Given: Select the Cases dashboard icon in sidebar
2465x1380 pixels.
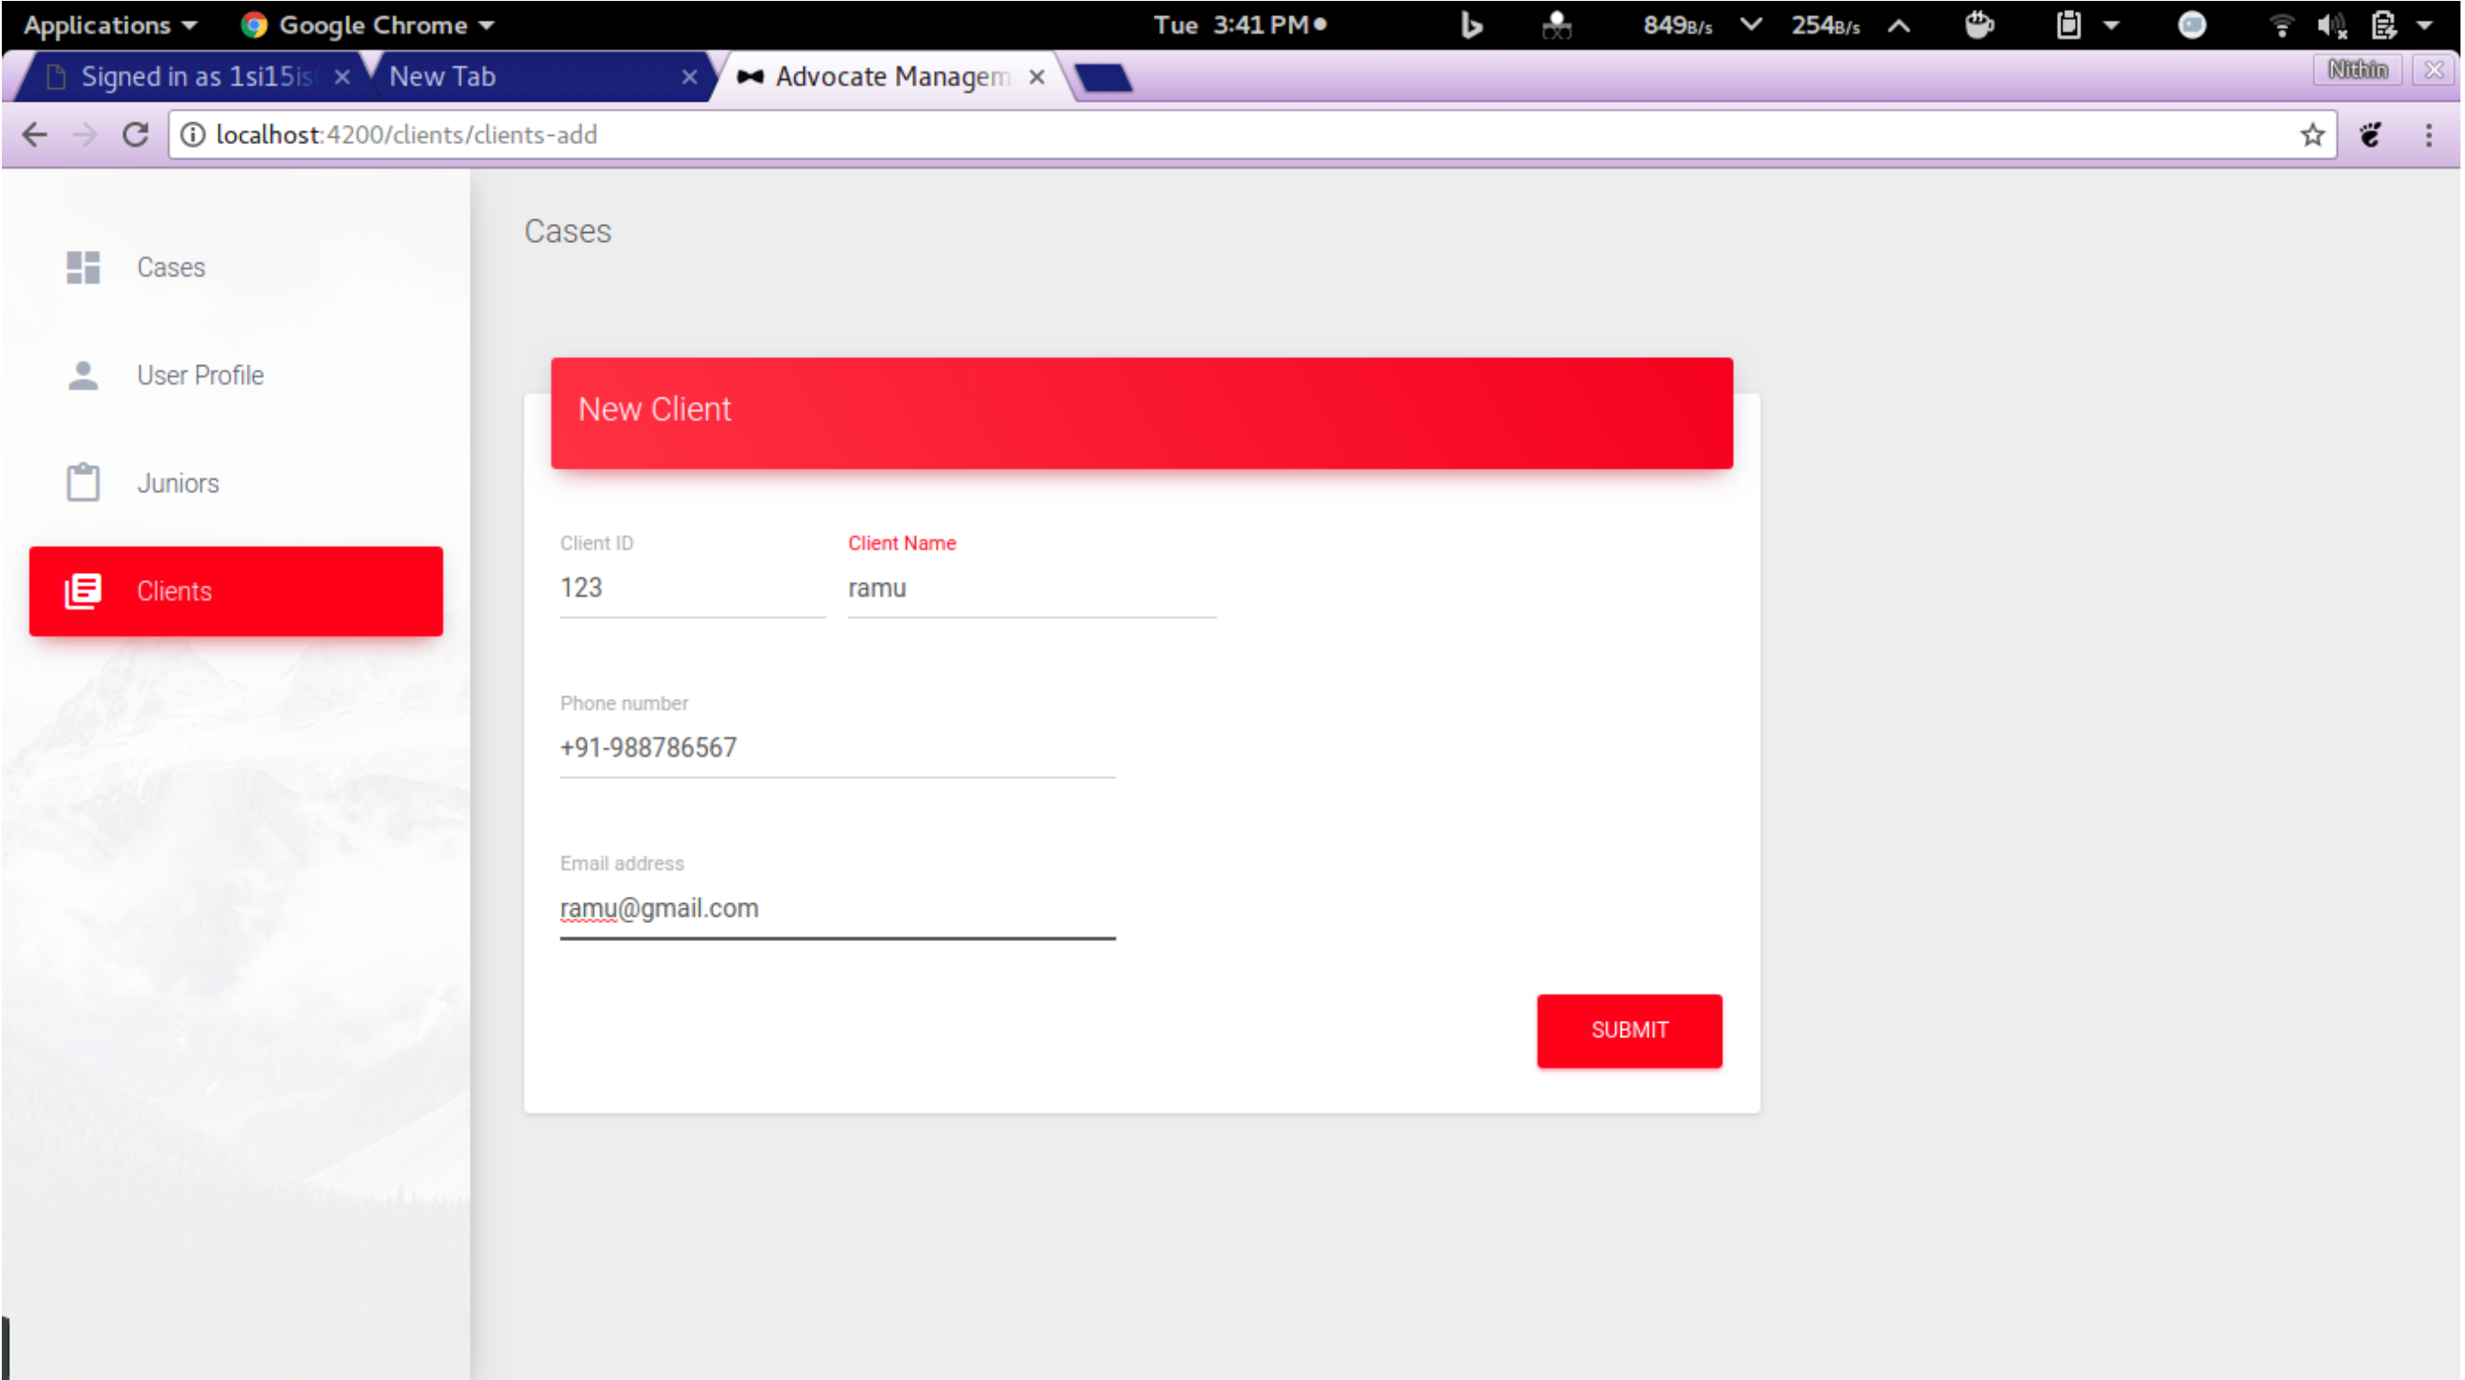Looking at the screenshot, I should [x=83, y=268].
